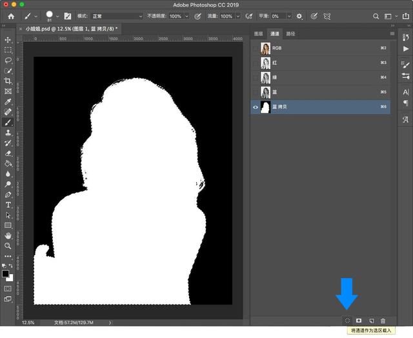Select the Brush tool in toolbox
This screenshot has height=338, width=413.
(8, 122)
